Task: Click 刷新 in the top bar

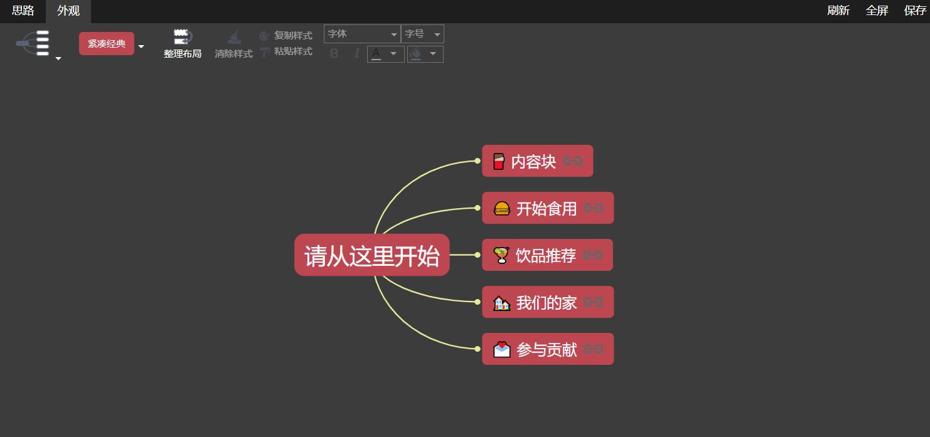Action: [x=838, y=11]
